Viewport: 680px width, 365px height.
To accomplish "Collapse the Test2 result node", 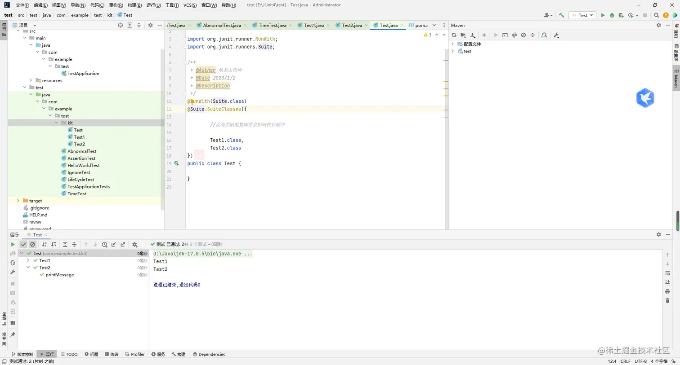I will point(28,268).
